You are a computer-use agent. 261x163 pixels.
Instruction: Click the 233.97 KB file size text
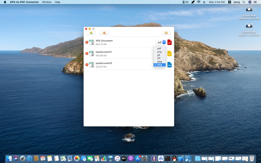[101, 67]
